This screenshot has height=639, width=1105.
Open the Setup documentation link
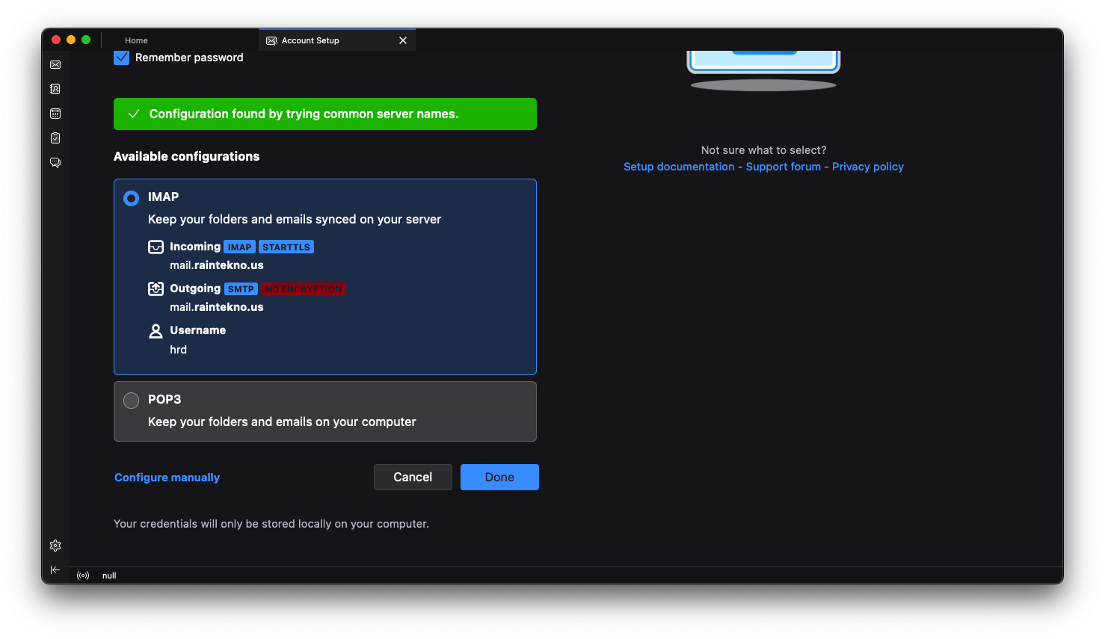tap(679, 167)
